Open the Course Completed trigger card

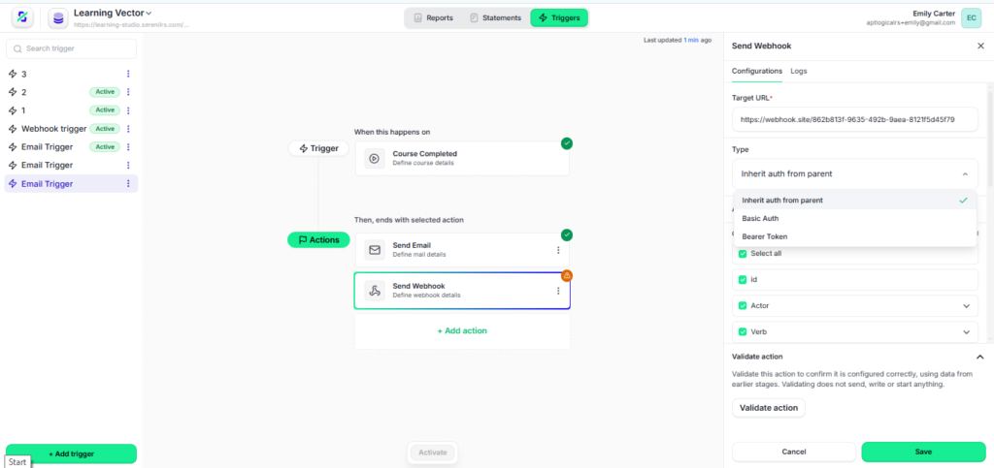click(462, 158)
